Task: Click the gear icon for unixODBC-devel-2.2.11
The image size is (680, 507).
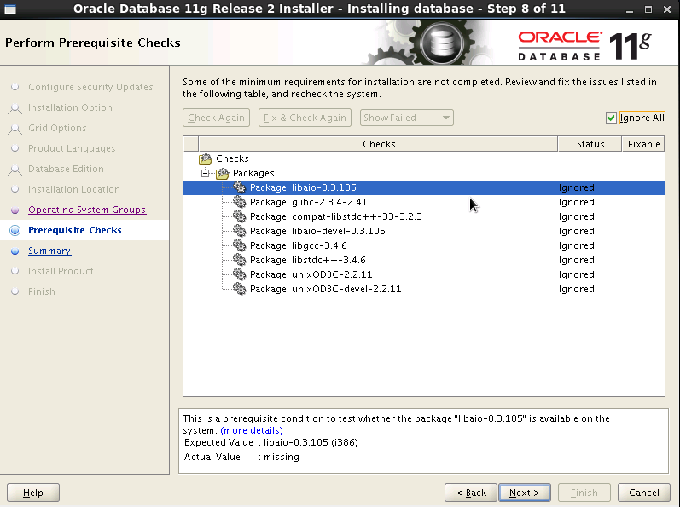Action: pyautogui.click(x=240, y=289)
